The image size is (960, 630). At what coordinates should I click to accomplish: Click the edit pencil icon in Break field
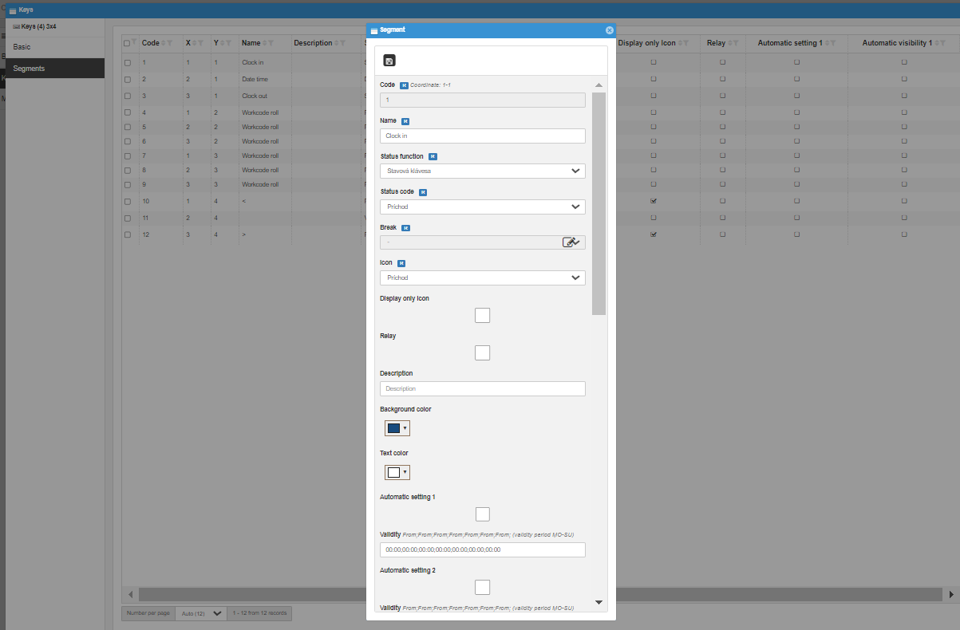[x=569, y=242]
